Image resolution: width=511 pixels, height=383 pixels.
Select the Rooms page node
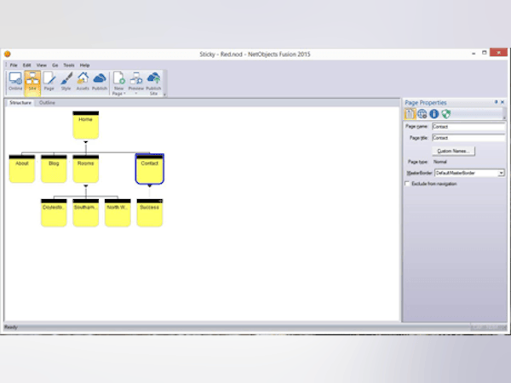click(x=86, y=169)
